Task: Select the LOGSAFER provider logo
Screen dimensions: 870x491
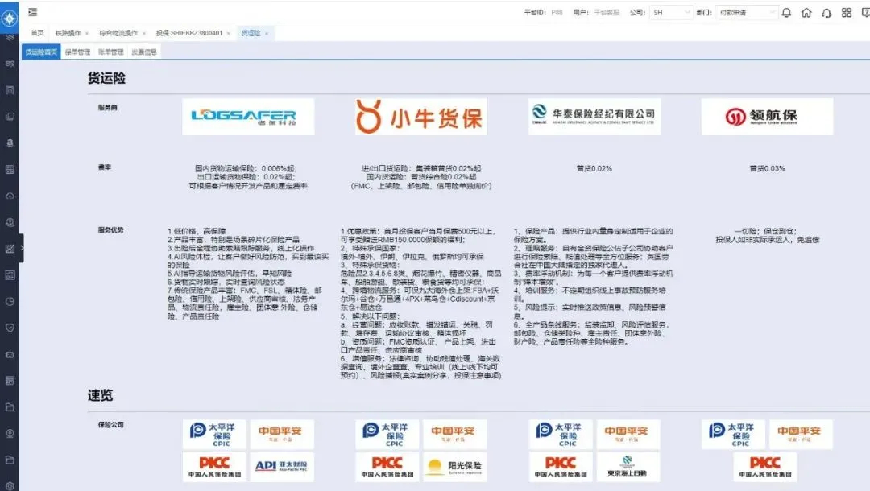Action: click(248, 117)
